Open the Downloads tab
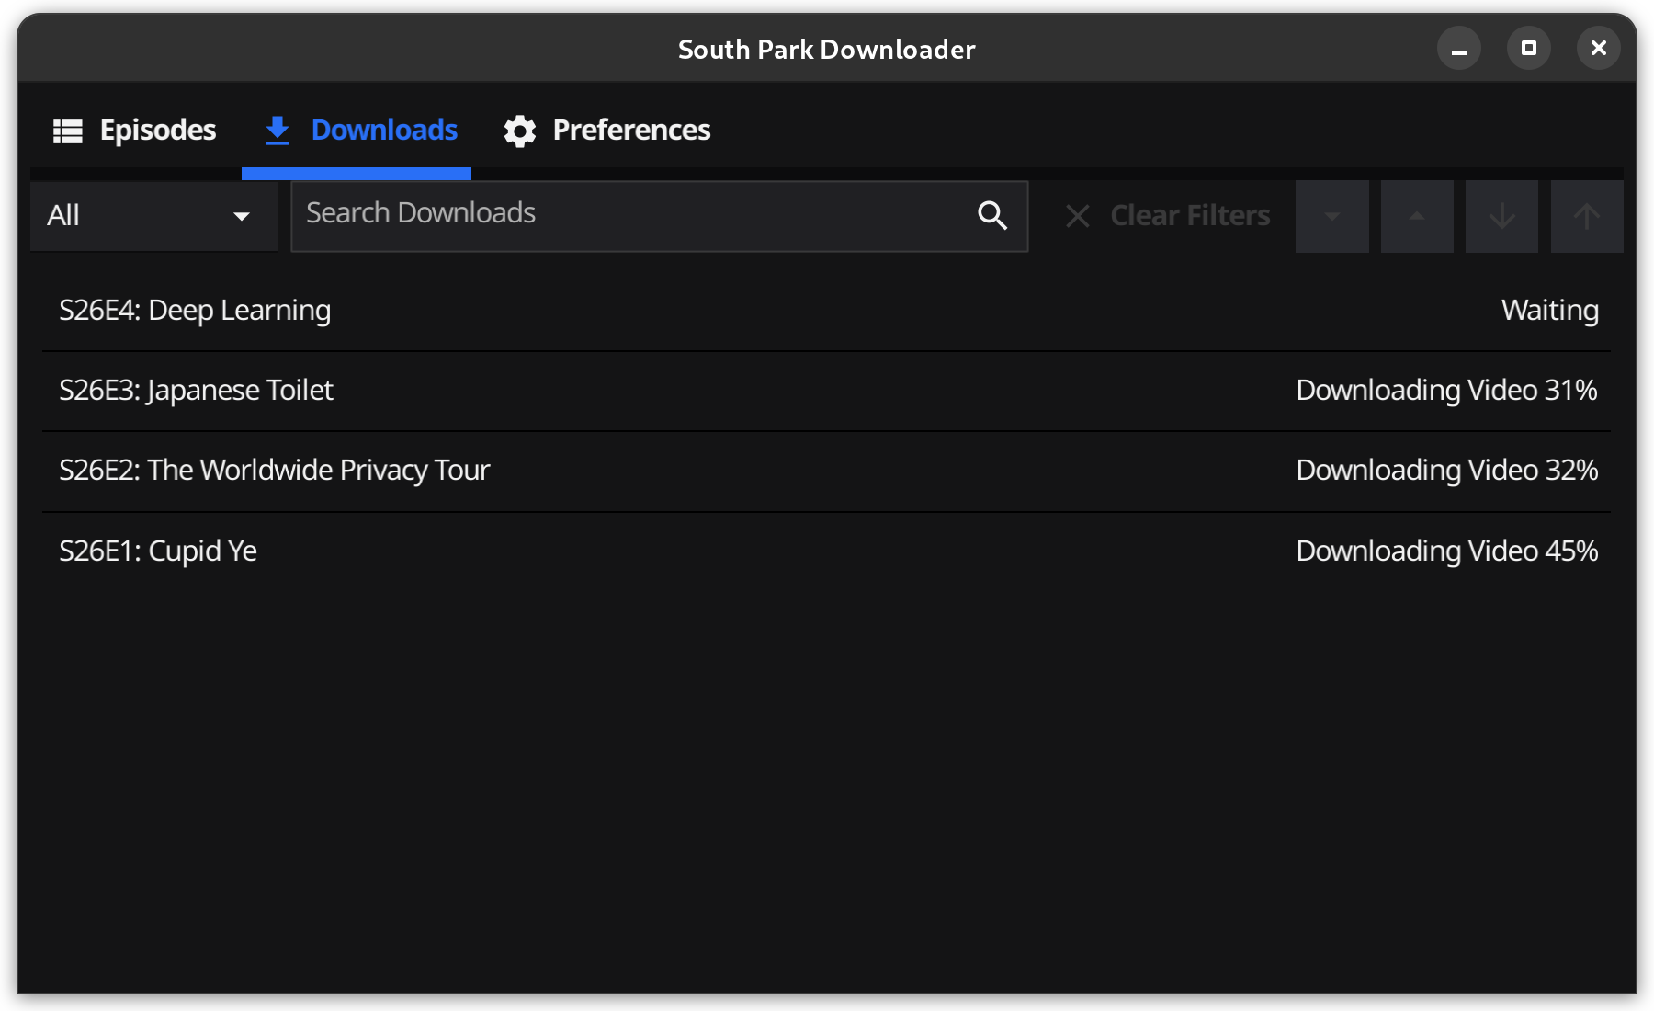This screenshot has height=1011, width=1654. coord(357,131)
